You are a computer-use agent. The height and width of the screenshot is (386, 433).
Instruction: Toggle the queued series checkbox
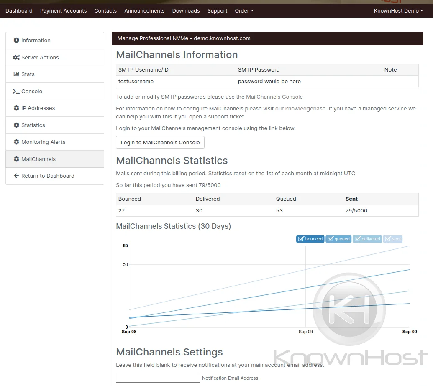(330, 239)
